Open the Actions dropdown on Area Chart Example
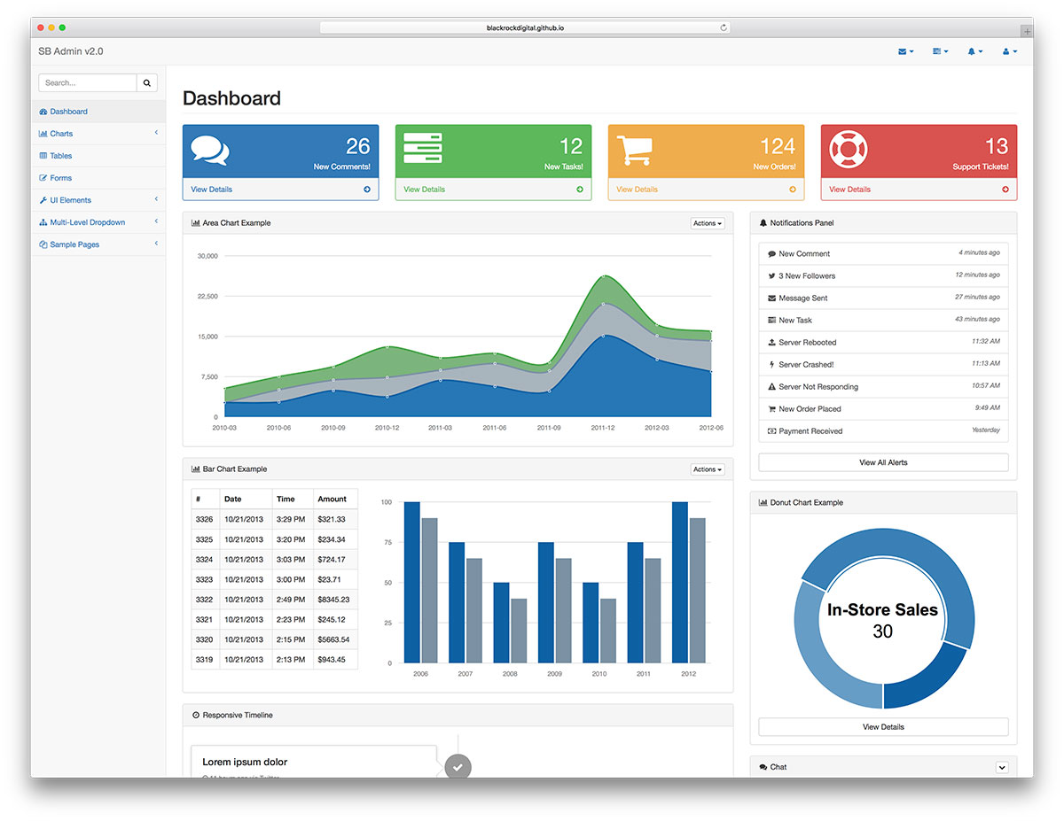This screenshot has height=821, width=1064. click(707, 223)
